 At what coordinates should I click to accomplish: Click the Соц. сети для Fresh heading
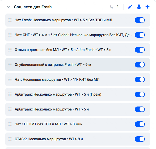[33, 7]
